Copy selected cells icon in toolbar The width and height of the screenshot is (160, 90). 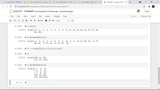23,20
